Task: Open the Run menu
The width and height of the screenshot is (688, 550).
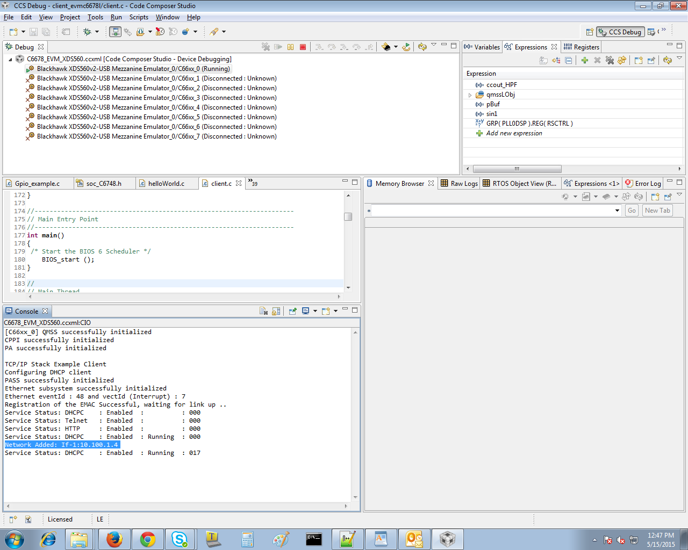Action: (x=116, y=17)
